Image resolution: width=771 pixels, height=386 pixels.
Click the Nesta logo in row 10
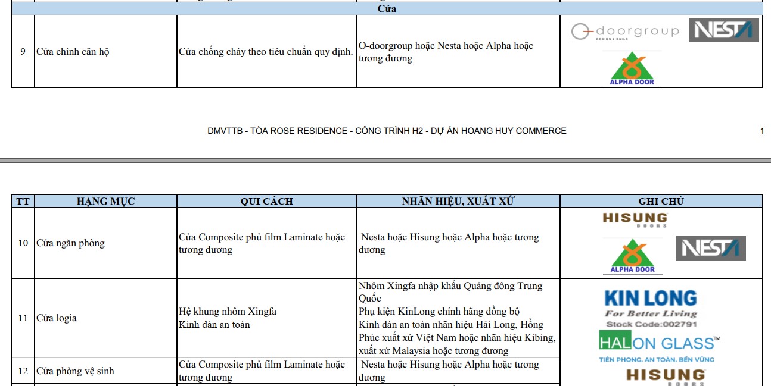(711, 248)
